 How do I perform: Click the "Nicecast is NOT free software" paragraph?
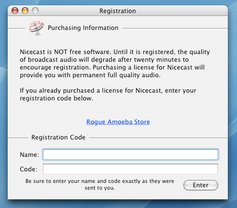pos(115,64)
